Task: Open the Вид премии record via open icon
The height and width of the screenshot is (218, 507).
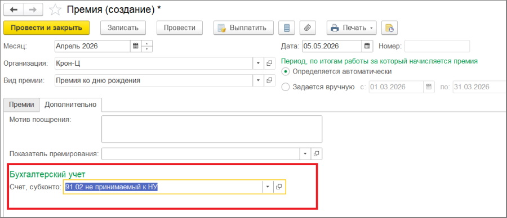Action: click(269, 80)
